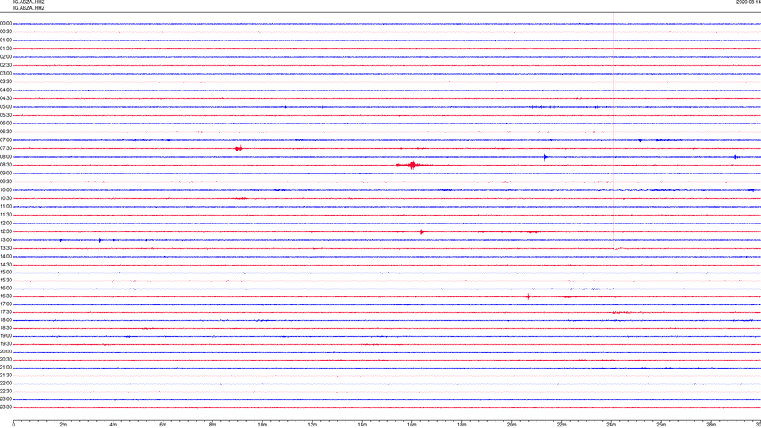Screen dimensions: 761x428
Task: Select the 18m axis tick label
Action: [462, 425]
